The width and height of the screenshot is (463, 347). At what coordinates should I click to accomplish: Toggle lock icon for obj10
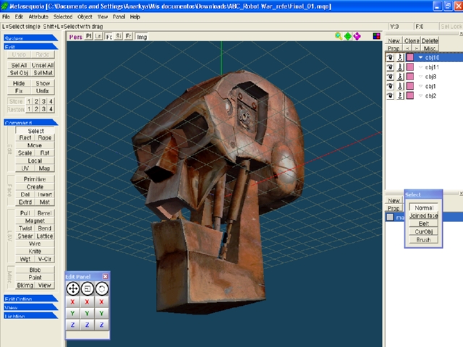coord(400,57)
